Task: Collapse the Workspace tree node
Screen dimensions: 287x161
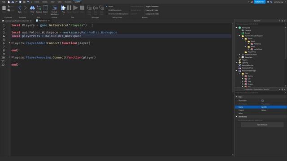Action: pos(236,28)
